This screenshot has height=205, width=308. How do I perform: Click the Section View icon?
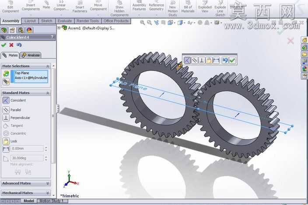point(163,23)
